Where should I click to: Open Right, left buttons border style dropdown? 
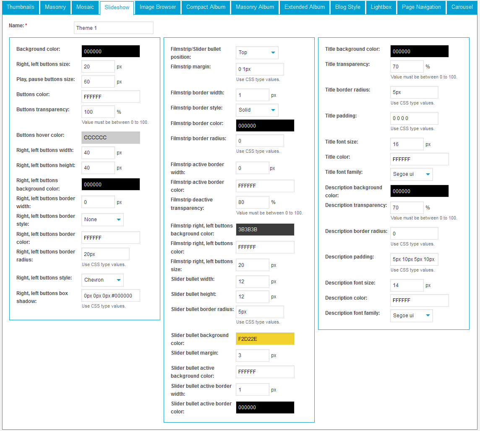[102, 219]
